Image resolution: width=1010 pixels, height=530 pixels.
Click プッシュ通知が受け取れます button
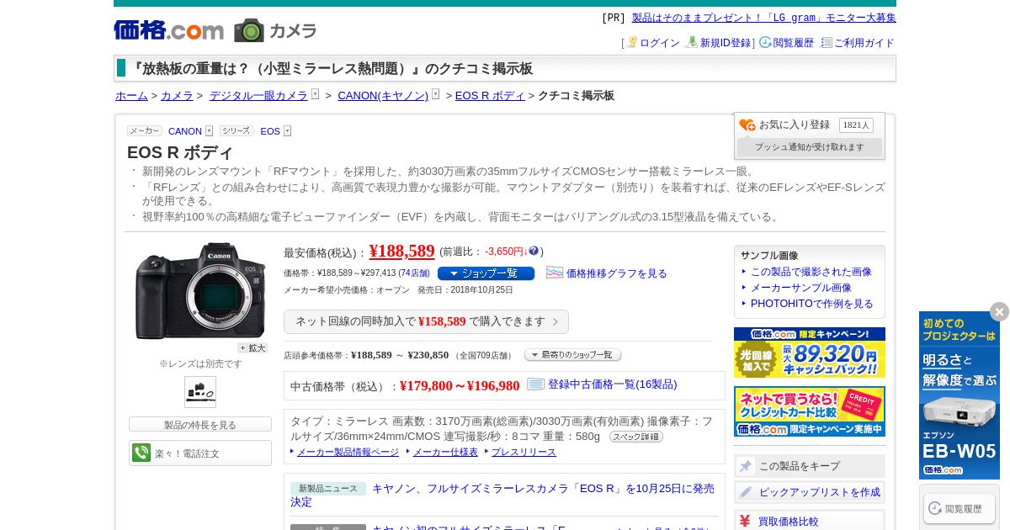click(810, 147)
